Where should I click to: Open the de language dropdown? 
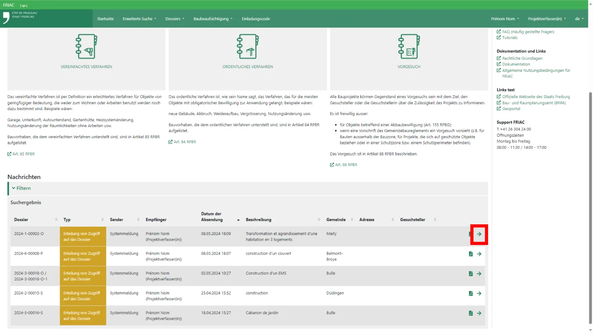pos(579,19)
